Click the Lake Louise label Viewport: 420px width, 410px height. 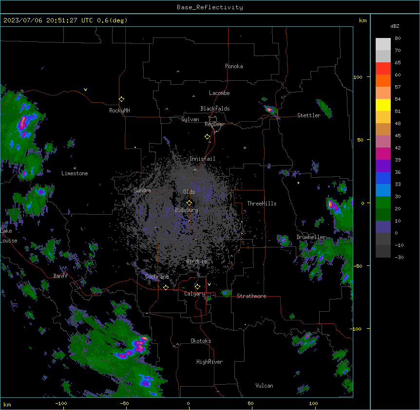tap(9, 236)
